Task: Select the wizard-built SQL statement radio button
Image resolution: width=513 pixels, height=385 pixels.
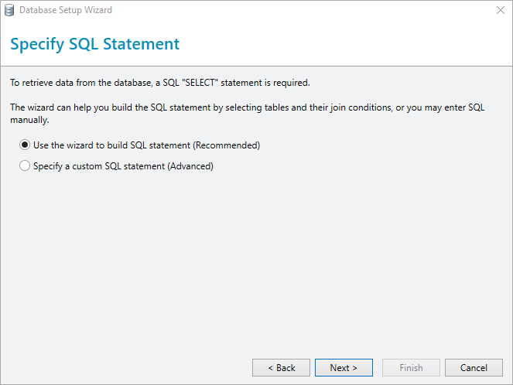Action: (25, 145)
